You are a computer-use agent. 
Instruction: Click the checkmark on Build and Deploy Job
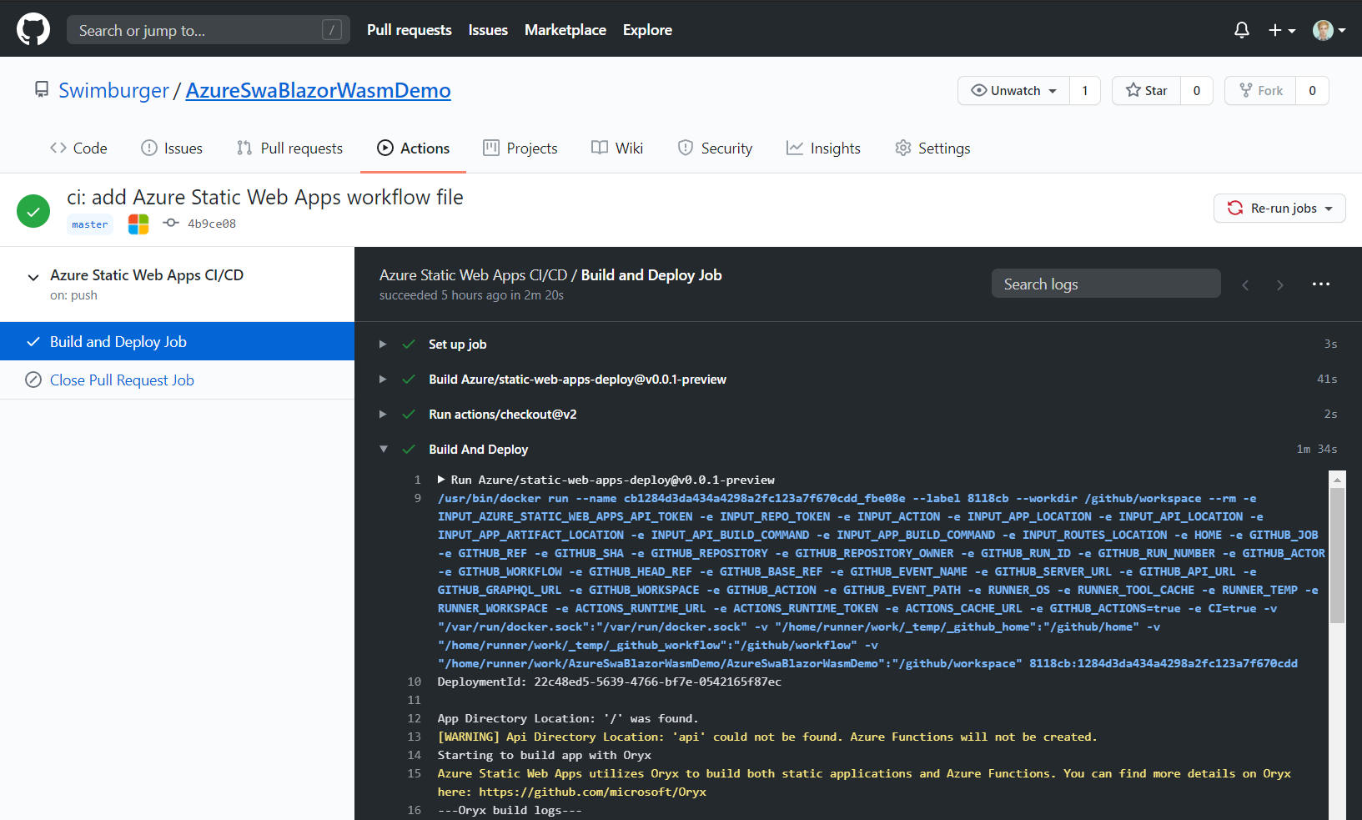click(33, 342)
